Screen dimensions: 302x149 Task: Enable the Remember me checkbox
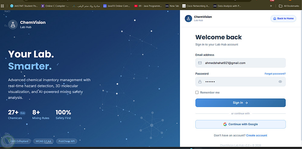(x=197, y=93)
